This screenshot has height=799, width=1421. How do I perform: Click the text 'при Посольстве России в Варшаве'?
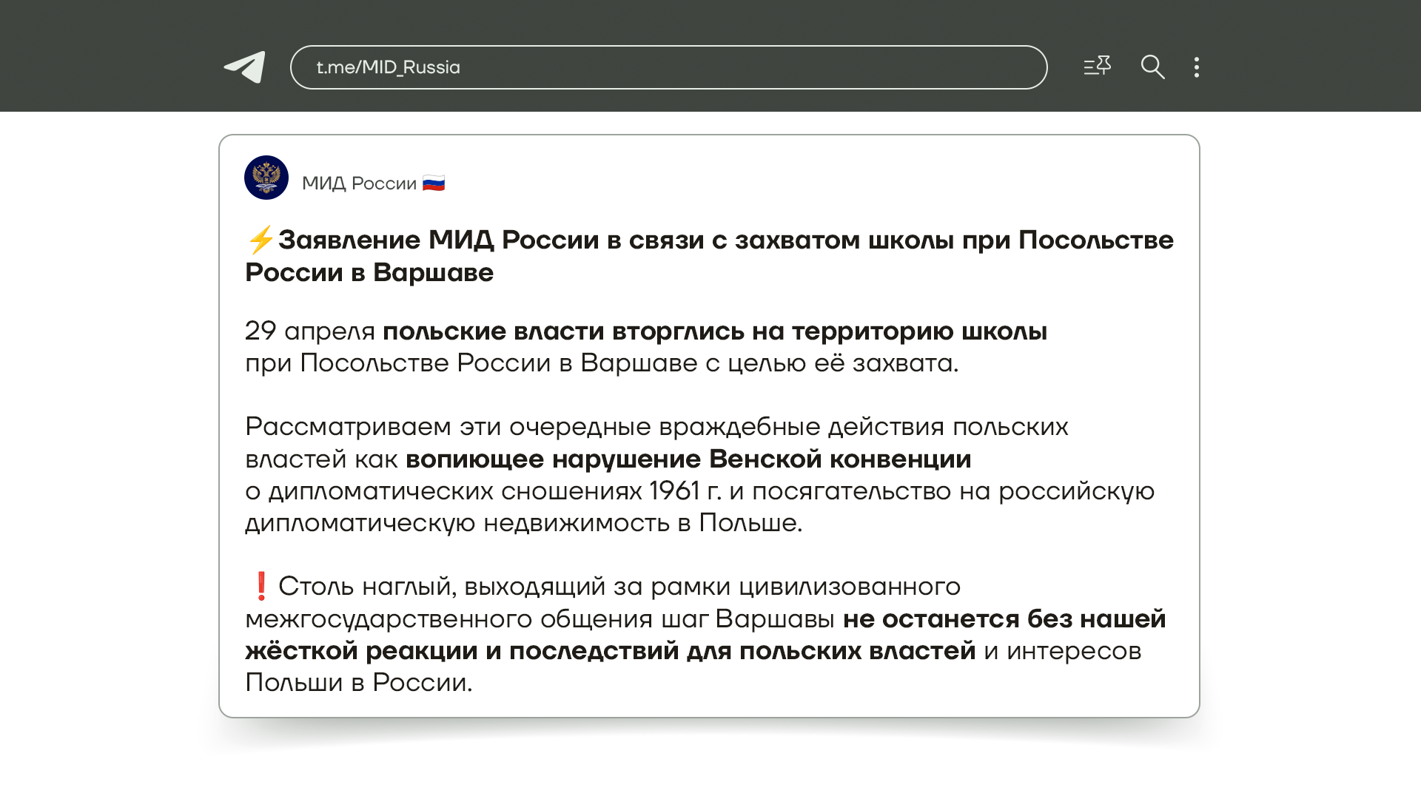(x=471, y=363)
